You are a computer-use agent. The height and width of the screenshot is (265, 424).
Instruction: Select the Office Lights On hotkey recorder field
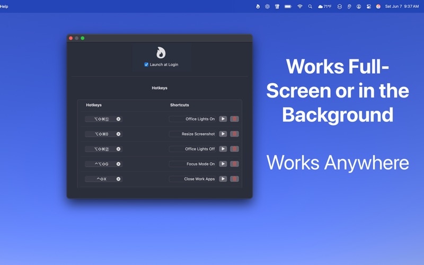[103, 119]
